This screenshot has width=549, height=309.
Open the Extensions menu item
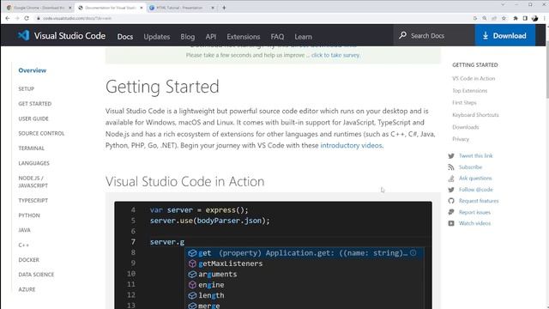click(244, 36)
